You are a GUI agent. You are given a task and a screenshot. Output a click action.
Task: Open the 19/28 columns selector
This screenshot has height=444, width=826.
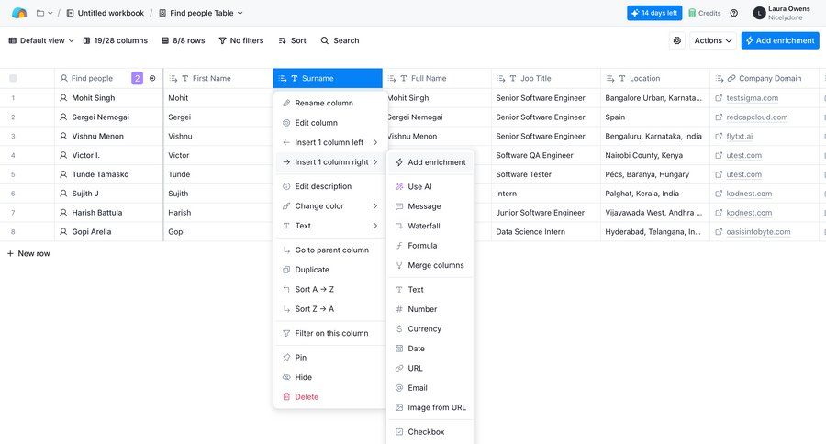point(116,40)
